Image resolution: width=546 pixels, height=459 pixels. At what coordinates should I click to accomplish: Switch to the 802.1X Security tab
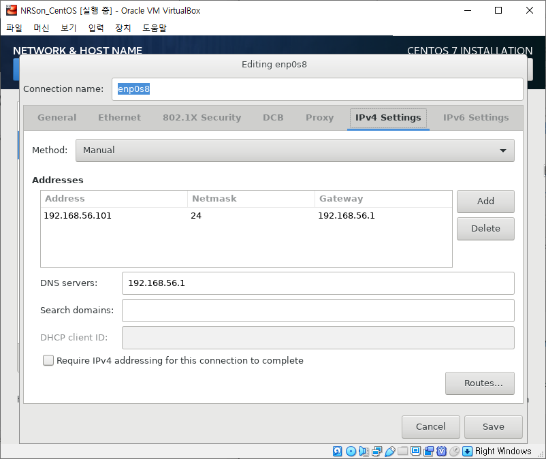[x=202, y=118]
